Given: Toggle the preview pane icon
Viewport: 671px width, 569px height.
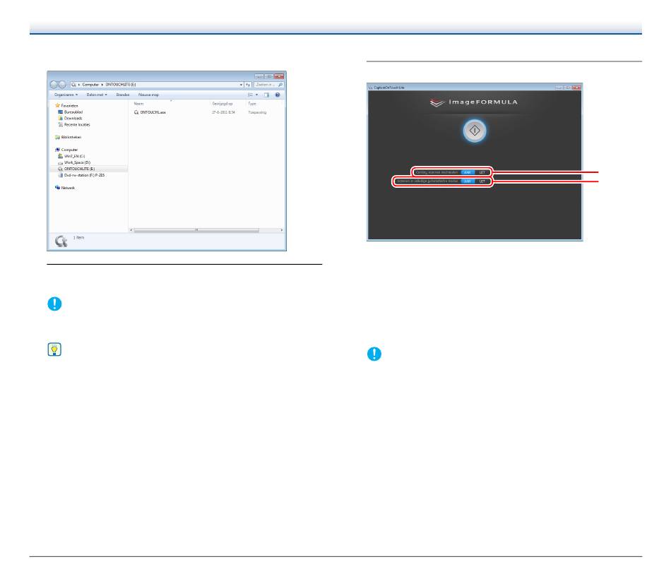Looking at the screenshot, I should (266, 95).
